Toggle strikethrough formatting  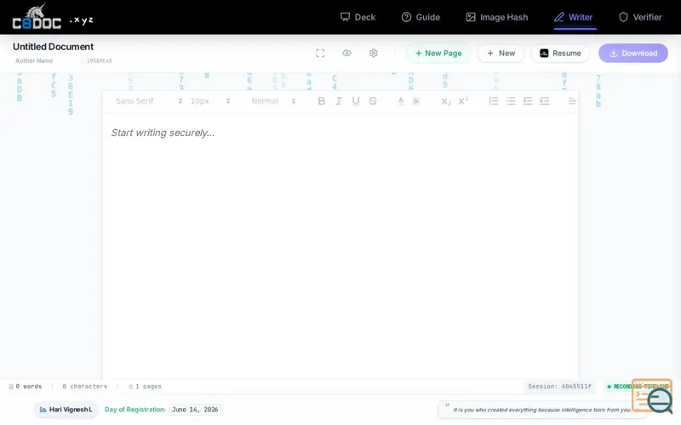click(373, 101)
